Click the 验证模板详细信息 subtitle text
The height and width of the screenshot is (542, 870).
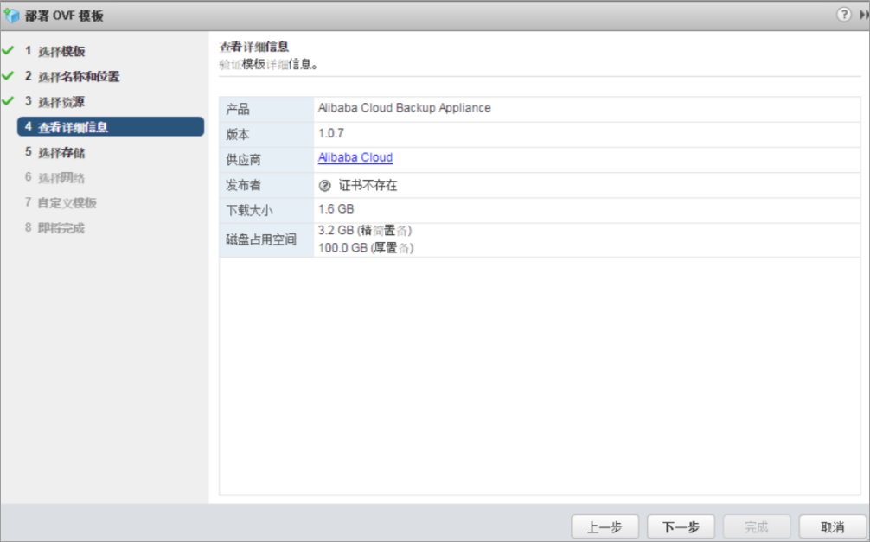pyautogui.click(x=269, y=64)
